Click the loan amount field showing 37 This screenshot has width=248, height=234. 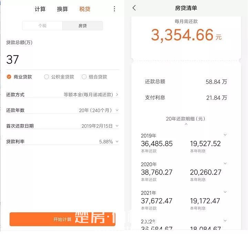(62, 60)
